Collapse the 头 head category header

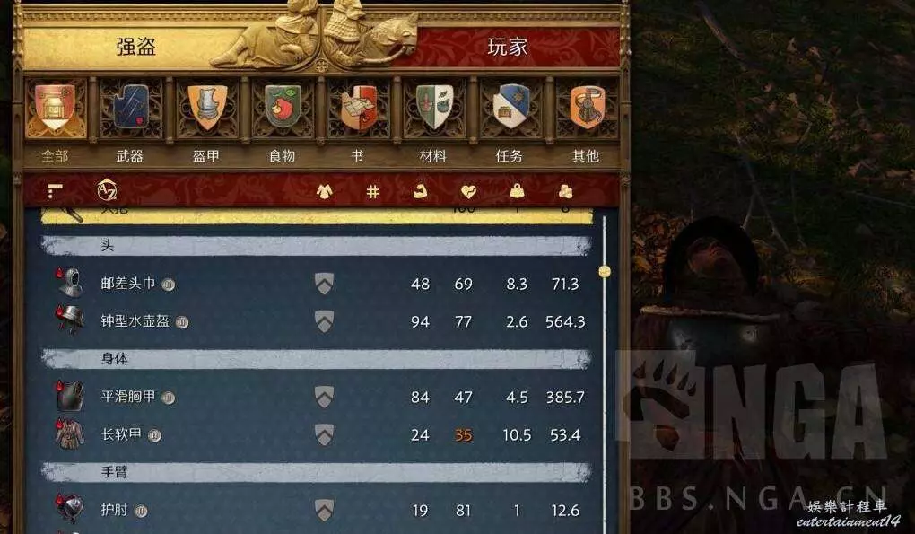click(317, 246)
